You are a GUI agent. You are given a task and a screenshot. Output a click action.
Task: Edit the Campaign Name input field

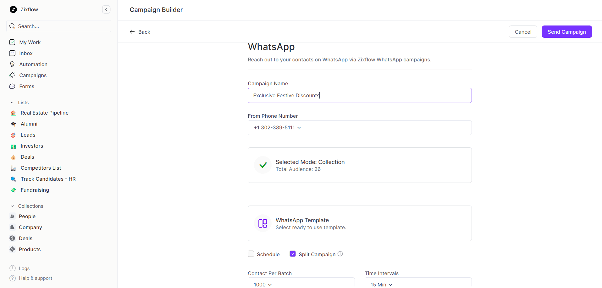click(x=359, y=95)
